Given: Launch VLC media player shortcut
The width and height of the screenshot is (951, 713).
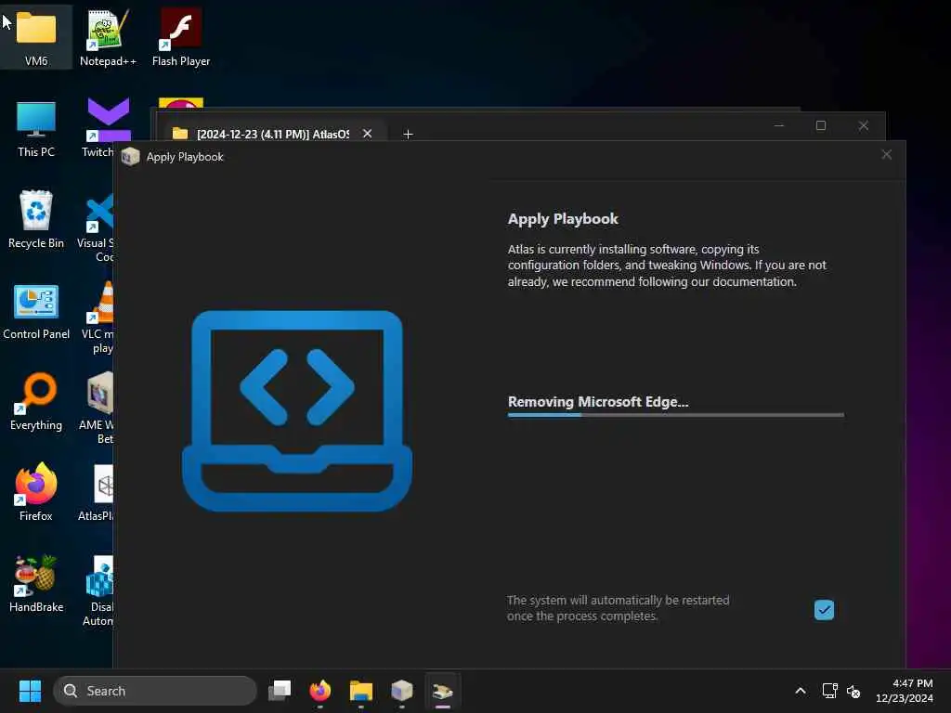Looking at the screenshot, I should pyautogui.click(x=98, y=318).
